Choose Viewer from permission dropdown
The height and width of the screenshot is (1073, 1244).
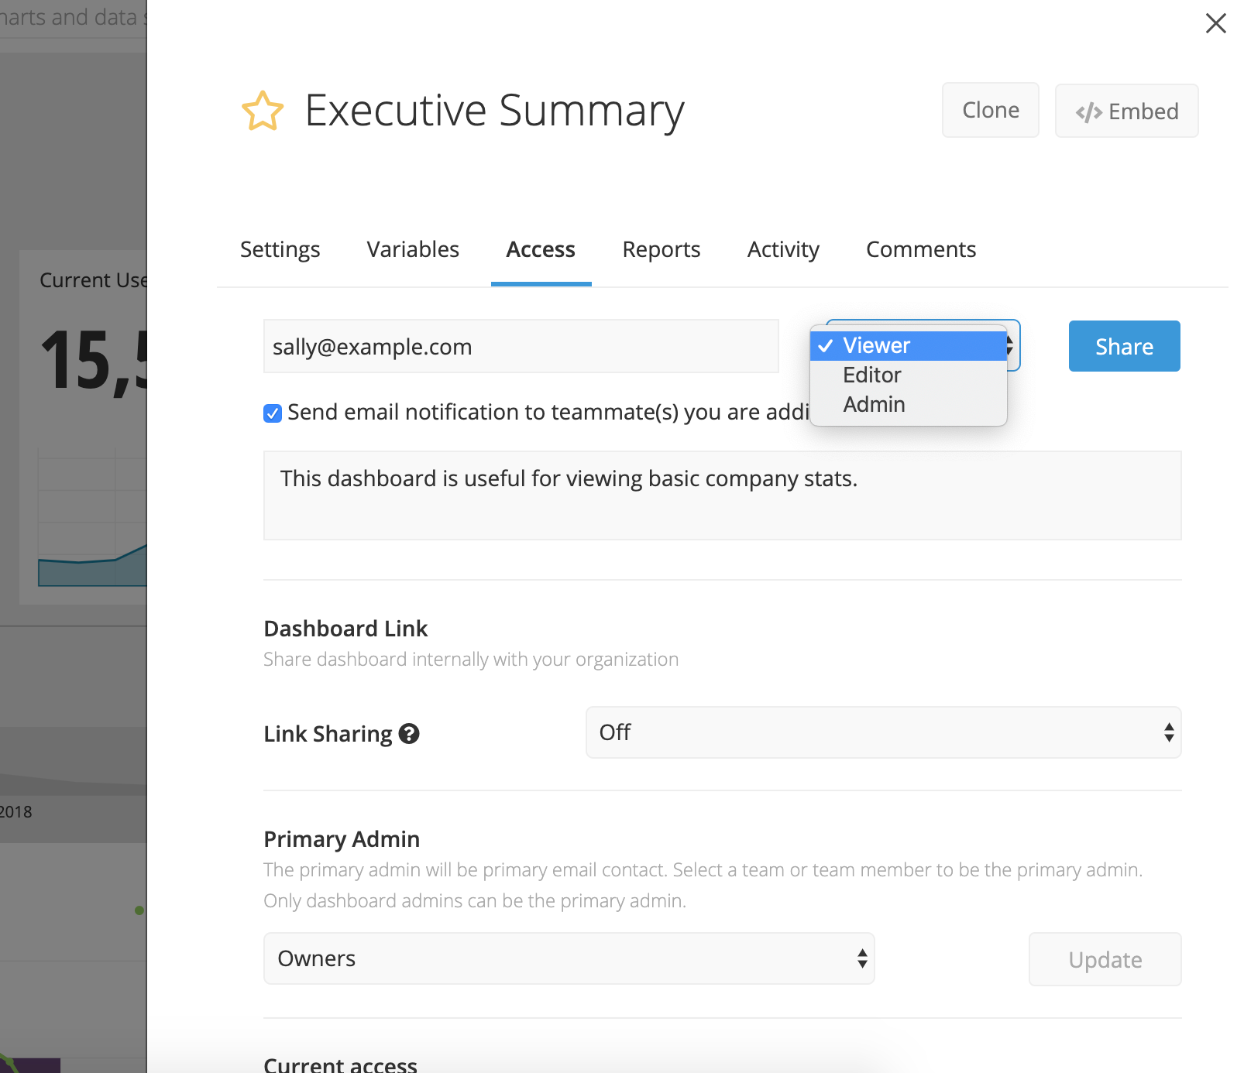pos(908,345)
